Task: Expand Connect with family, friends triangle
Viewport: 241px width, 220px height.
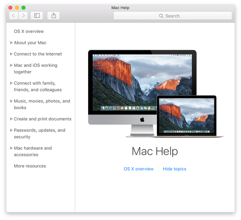Action: [11, 83]
